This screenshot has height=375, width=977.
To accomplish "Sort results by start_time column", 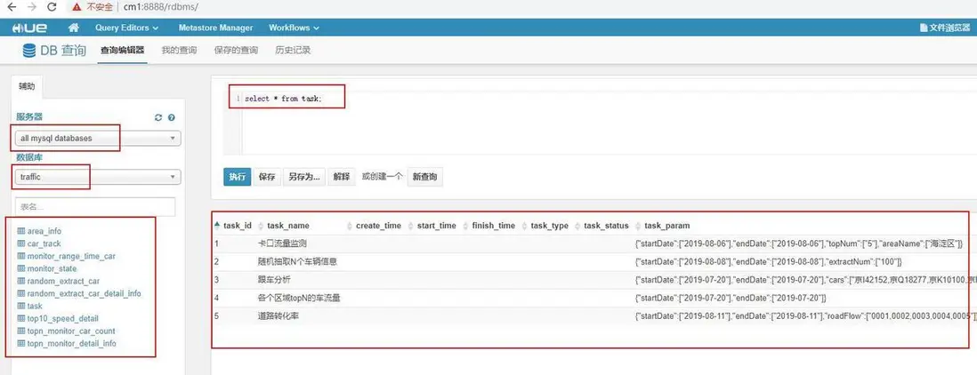I will click(436, 226).
